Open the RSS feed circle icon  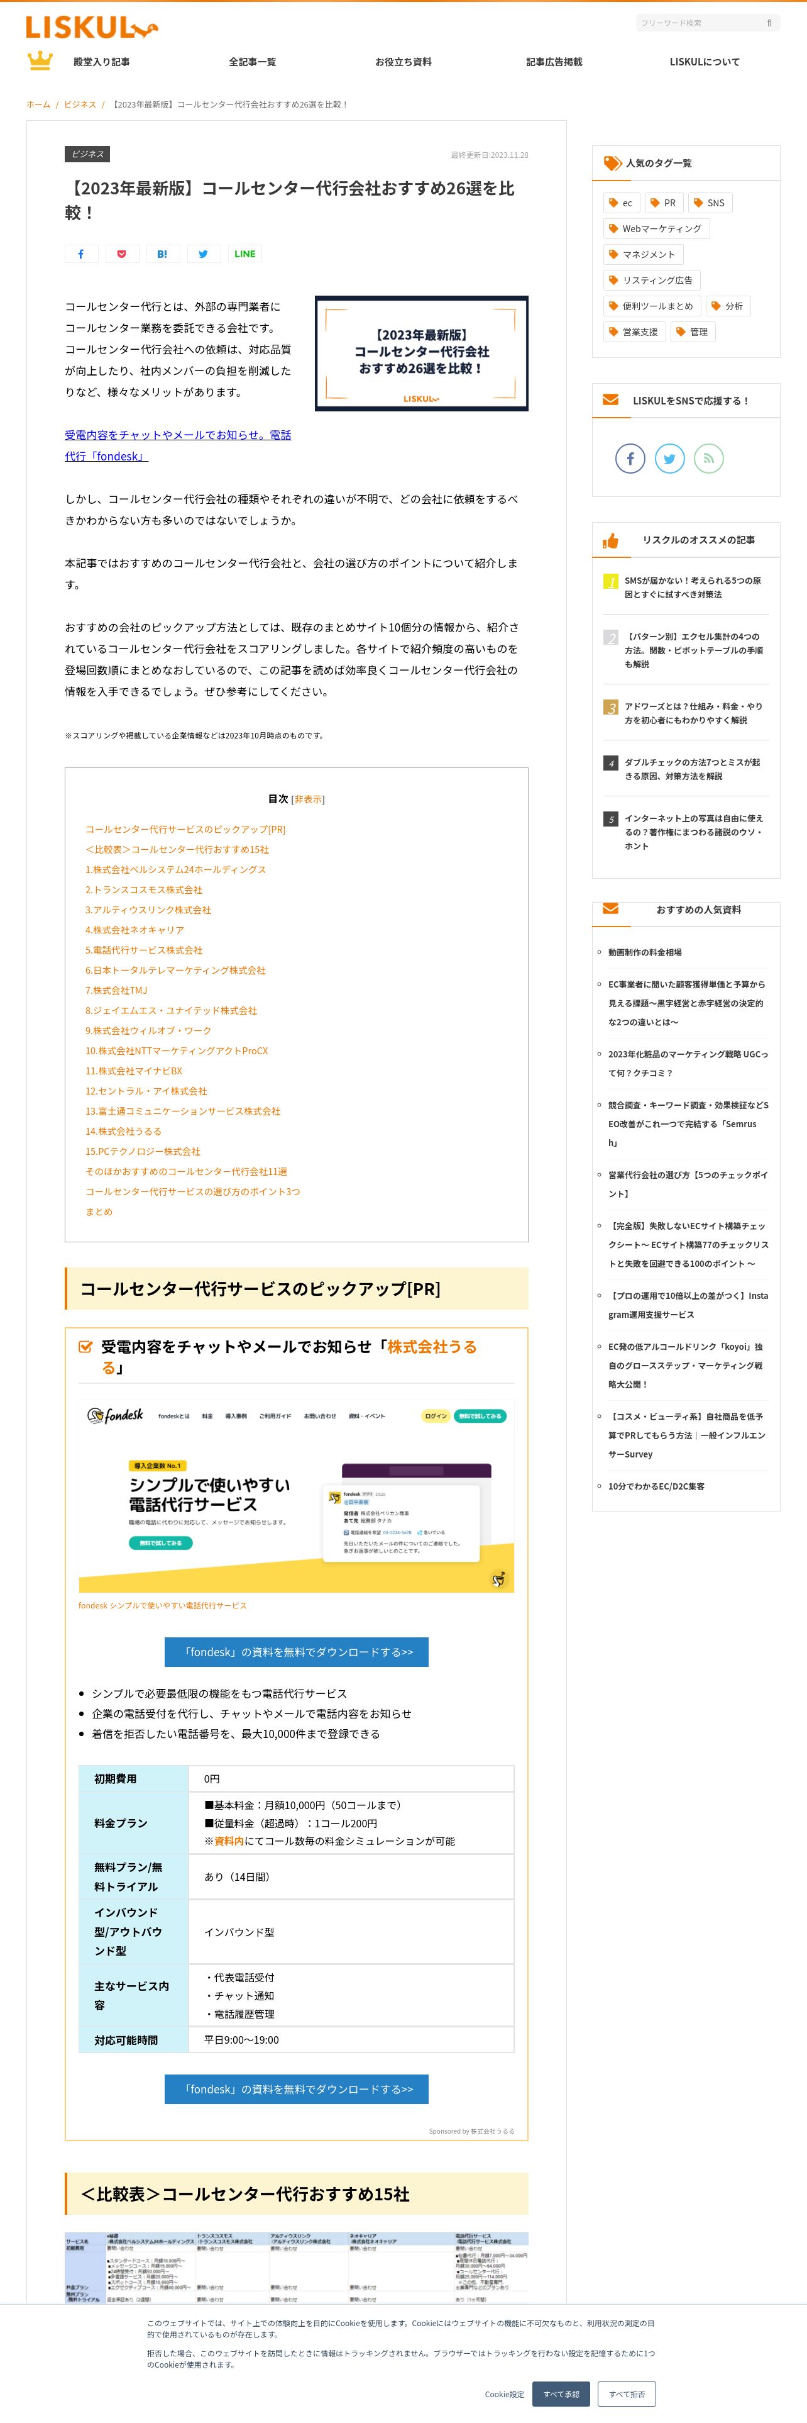710,459
